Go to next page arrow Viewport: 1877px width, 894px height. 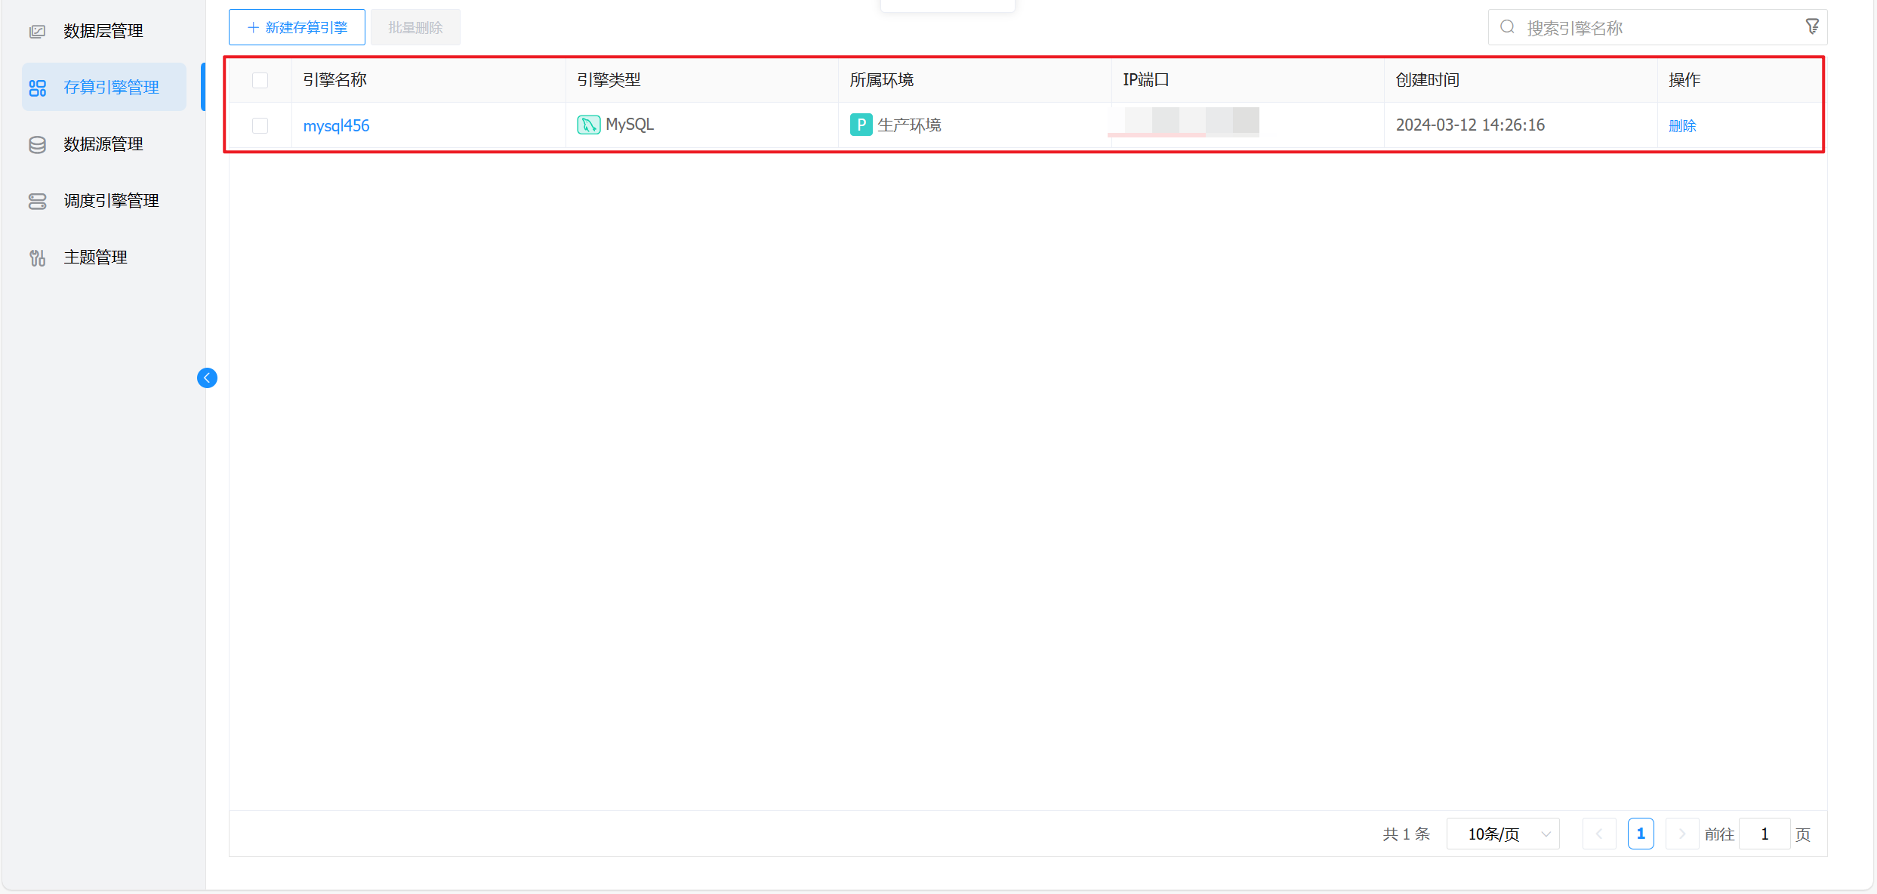click(x=1681, y=834)
